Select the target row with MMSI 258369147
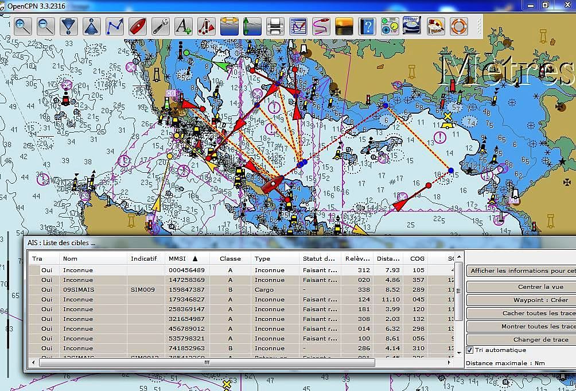 pyautogui.click(x=242, y=309)
